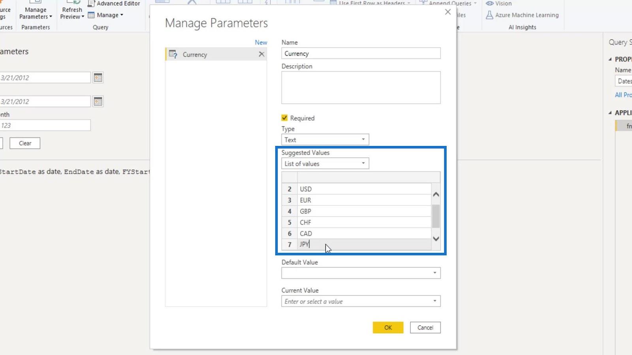632x355 pixels.
Task: Open the Vision AI insights tool
Action: [x=498, y=4]
